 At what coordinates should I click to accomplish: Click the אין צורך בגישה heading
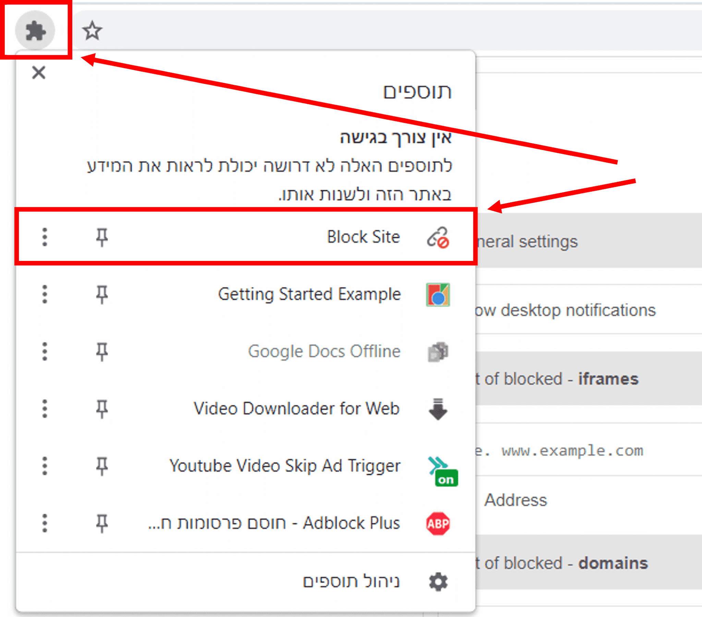click(x=396, y=138)
